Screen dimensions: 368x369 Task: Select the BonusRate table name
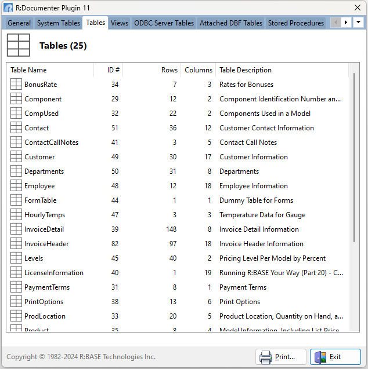click(x=41, y=85)
